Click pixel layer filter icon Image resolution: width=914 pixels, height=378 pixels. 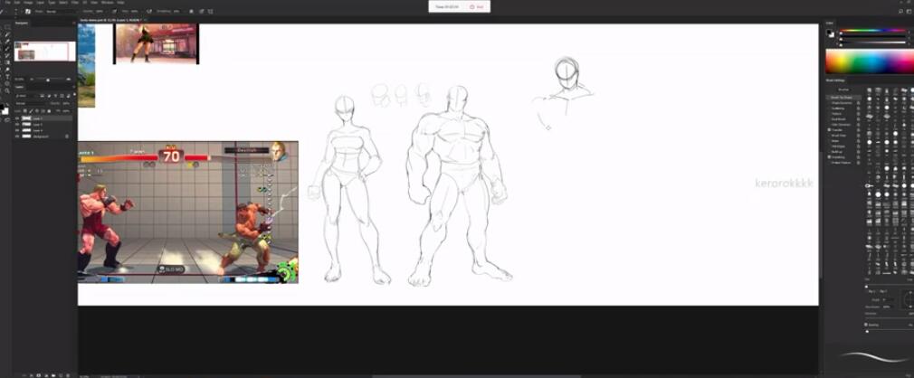point(43,96)
